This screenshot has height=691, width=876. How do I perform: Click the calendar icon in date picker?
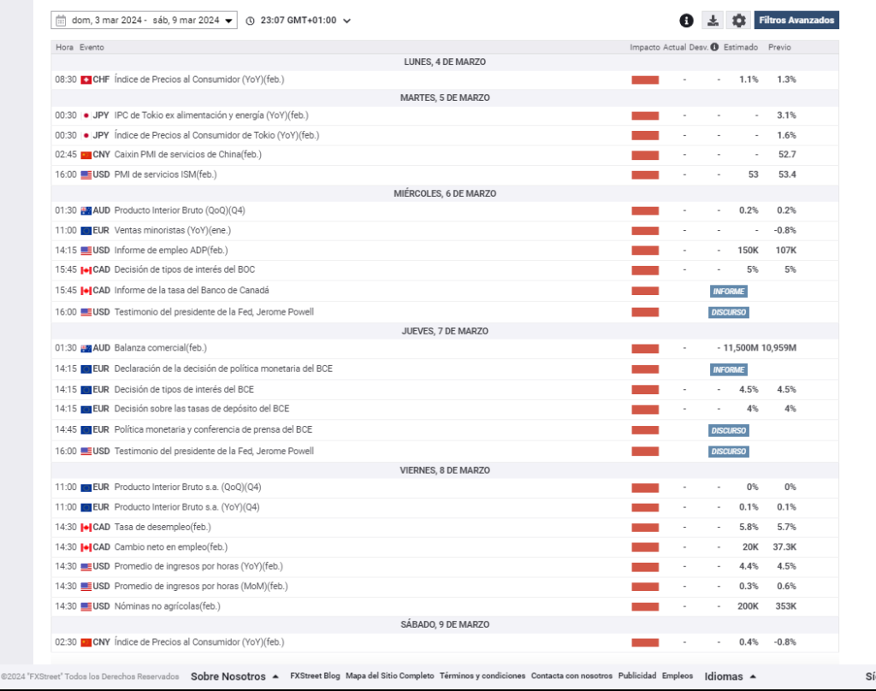(60, 21)
